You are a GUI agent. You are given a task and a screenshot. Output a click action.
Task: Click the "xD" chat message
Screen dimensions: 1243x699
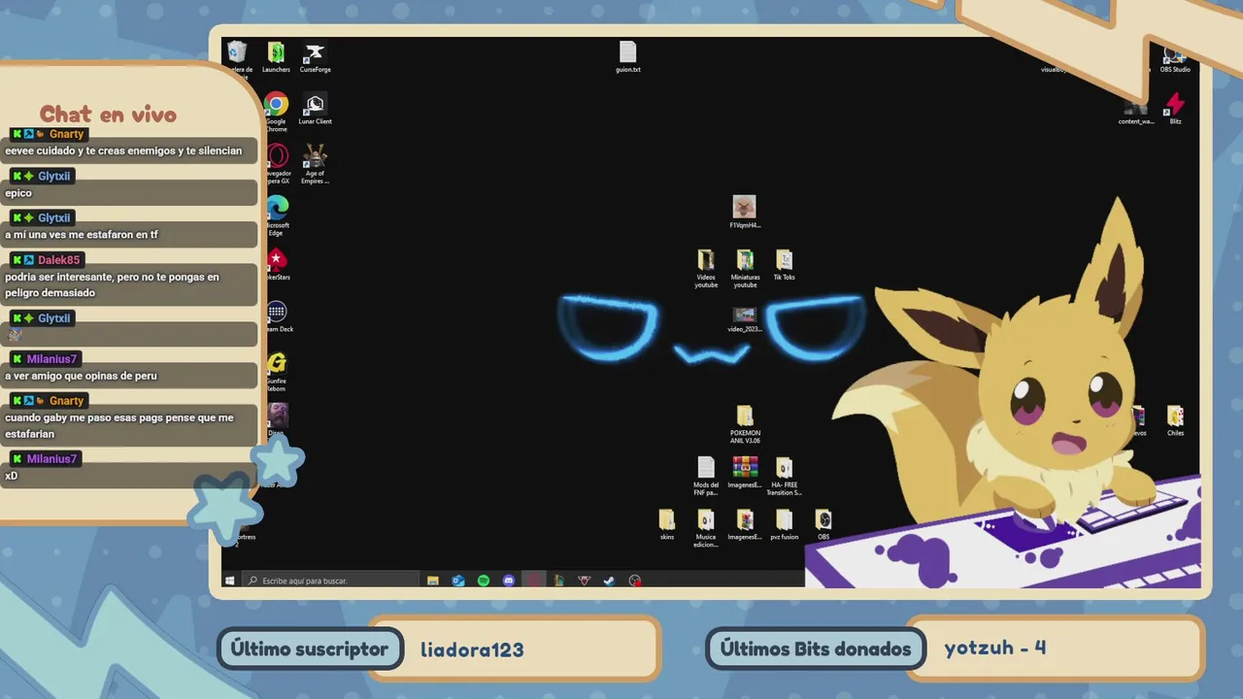12,476
